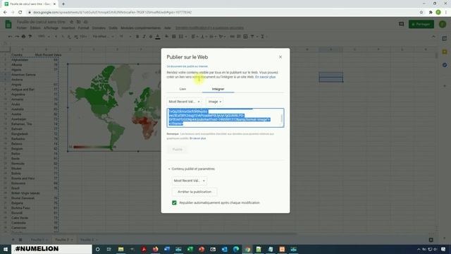
Task: Click the Microsoft Edge taskbar icon
Action: point(236,249)
